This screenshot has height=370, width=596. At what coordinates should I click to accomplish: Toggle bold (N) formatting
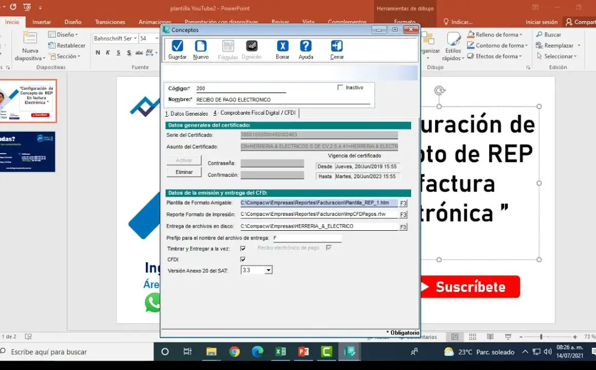point(98,52)
